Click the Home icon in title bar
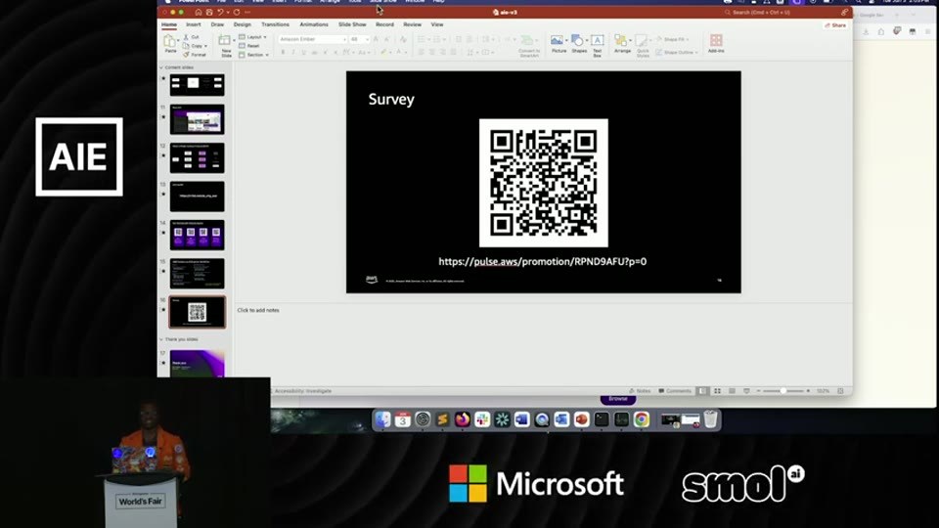 click(x=199, y=12)
